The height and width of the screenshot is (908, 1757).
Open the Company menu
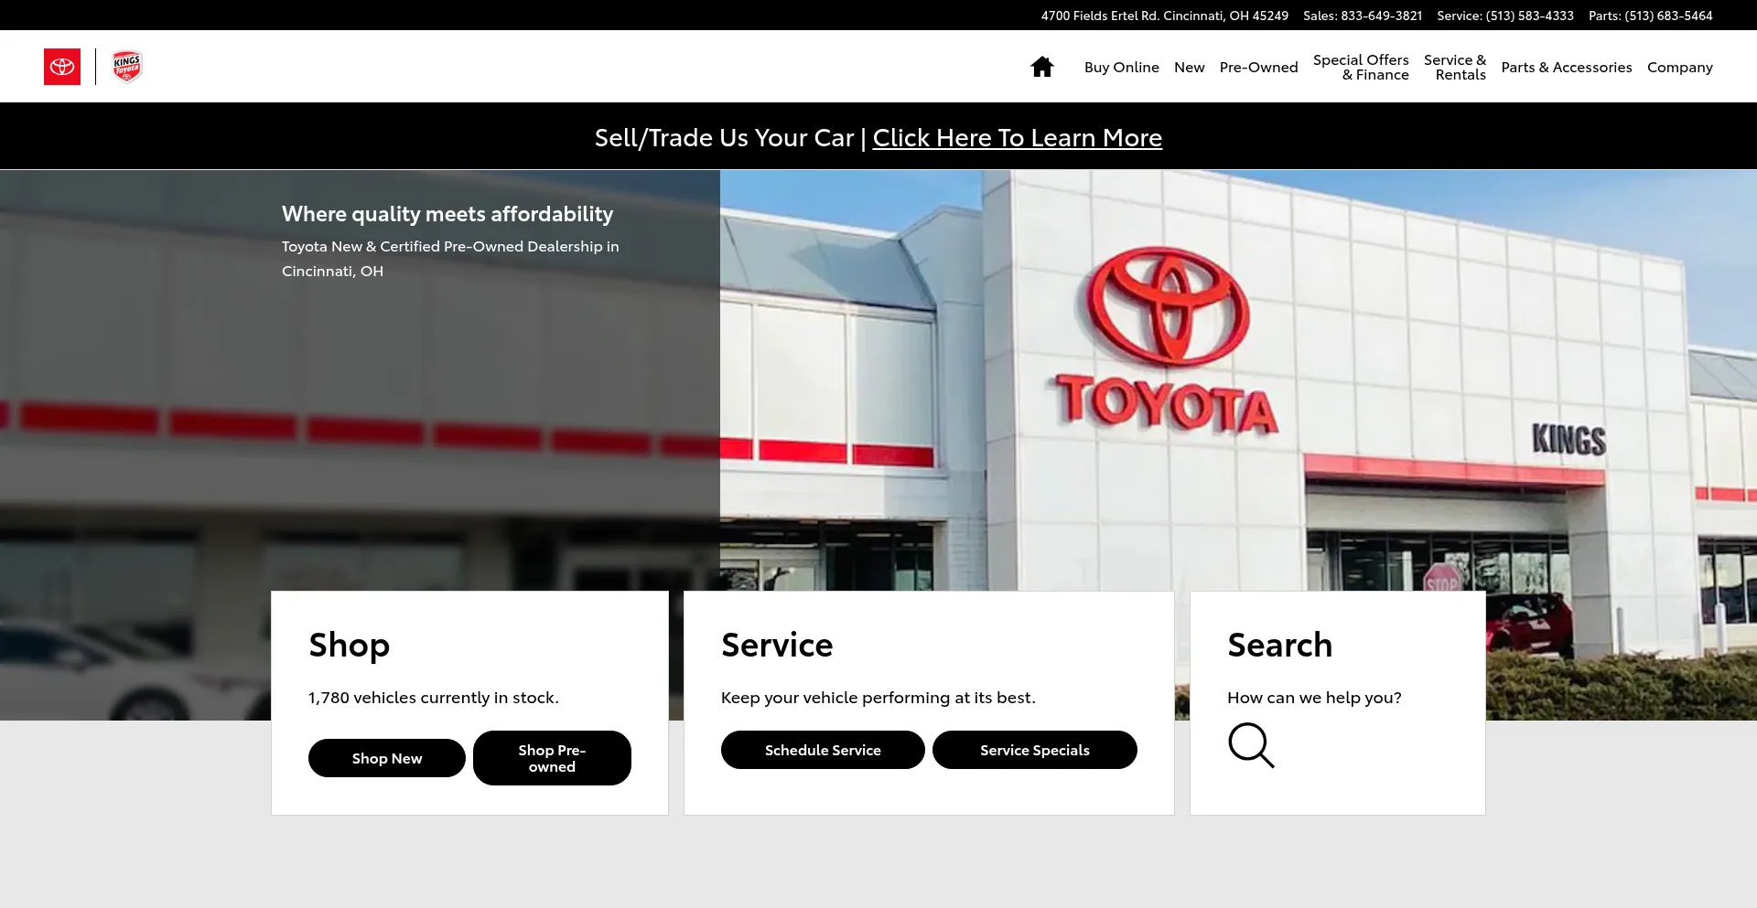click(x=1680, y=67)
